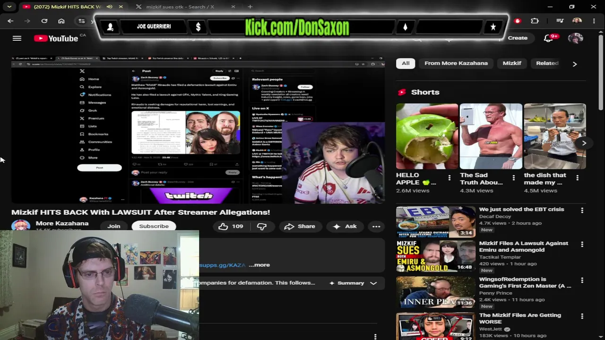The width and height of the screenshot is (605, 340).
Task: Open More Kazahana channel name
Action: [62, 223]
